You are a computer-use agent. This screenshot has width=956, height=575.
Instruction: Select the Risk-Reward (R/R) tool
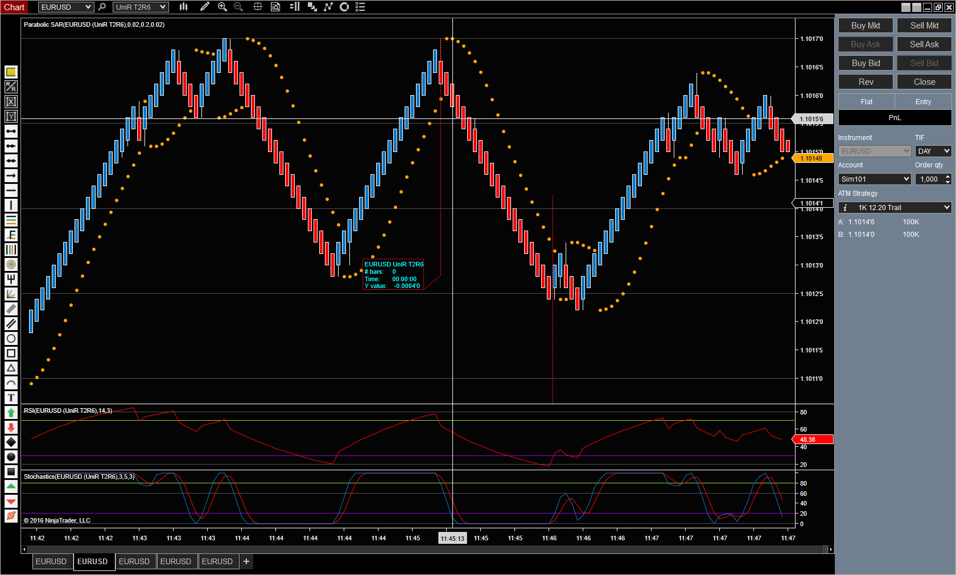tap(11, 87)
